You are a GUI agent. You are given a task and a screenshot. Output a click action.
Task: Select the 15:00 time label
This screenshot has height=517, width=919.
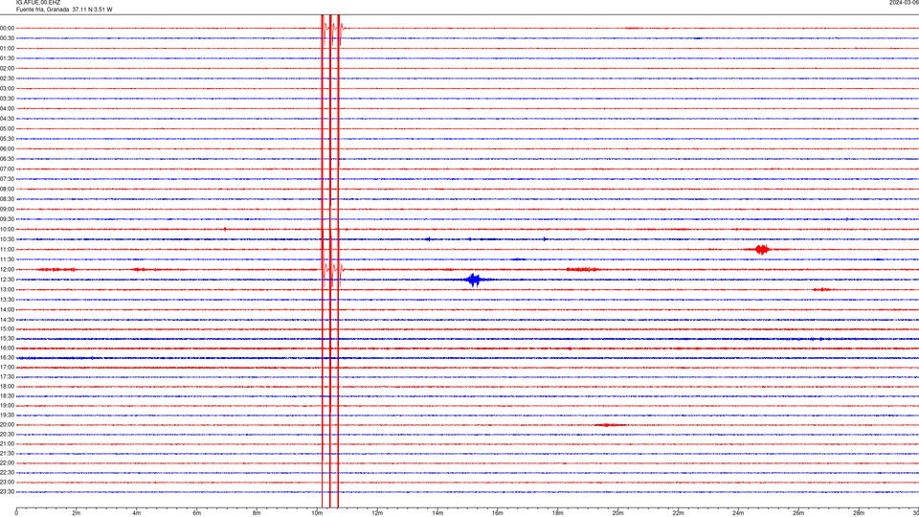pyautogui.click(x=7, y=328)
